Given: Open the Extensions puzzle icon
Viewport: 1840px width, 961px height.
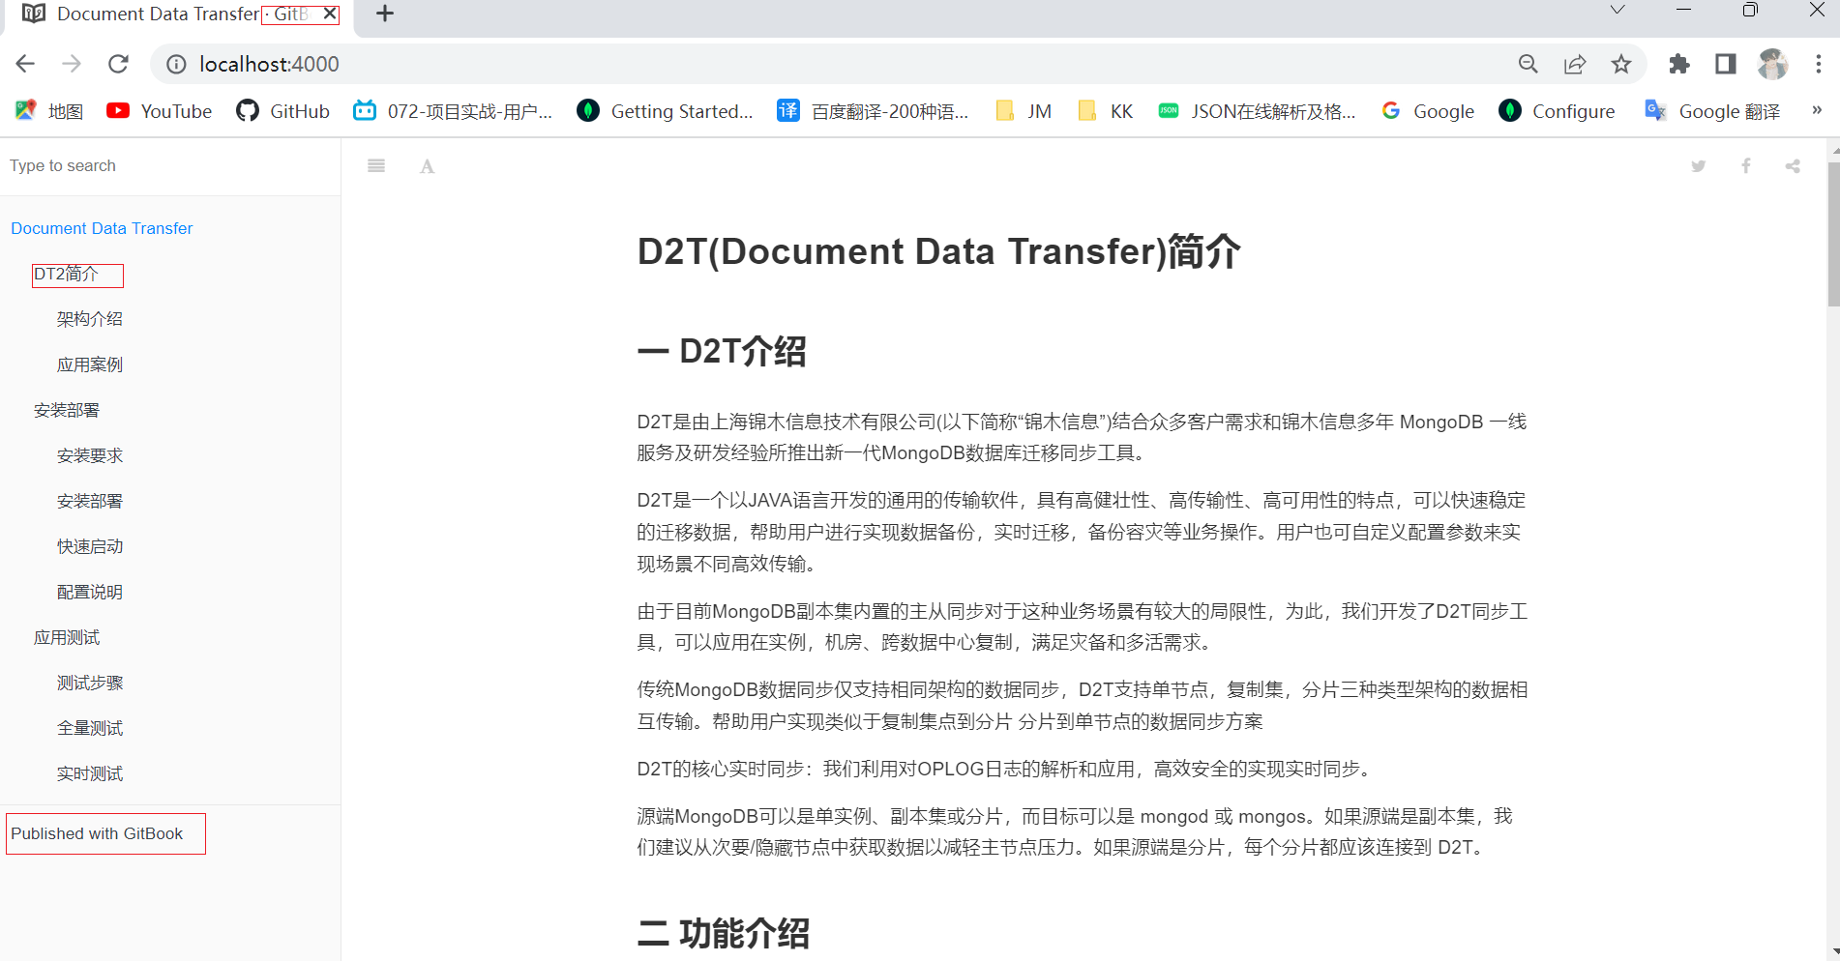Looking at the screenshot, I should click(x=1679, y=64).
